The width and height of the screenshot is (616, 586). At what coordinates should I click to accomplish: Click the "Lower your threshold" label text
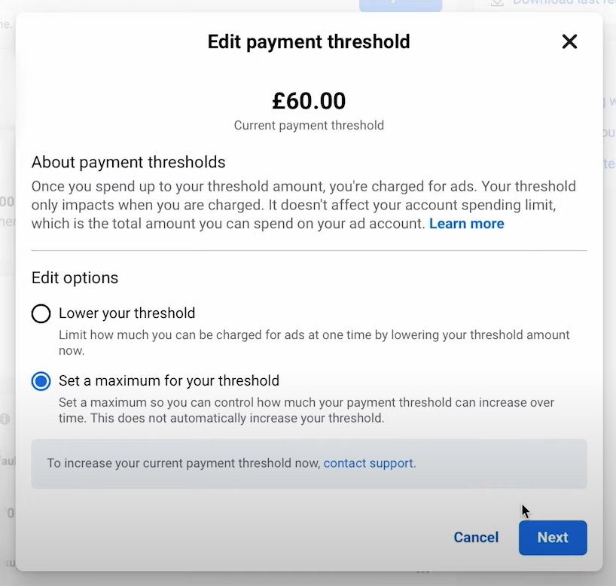[127, 313]
